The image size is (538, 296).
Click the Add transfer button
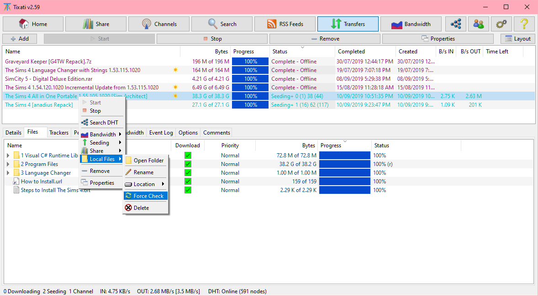pos(20,39)
